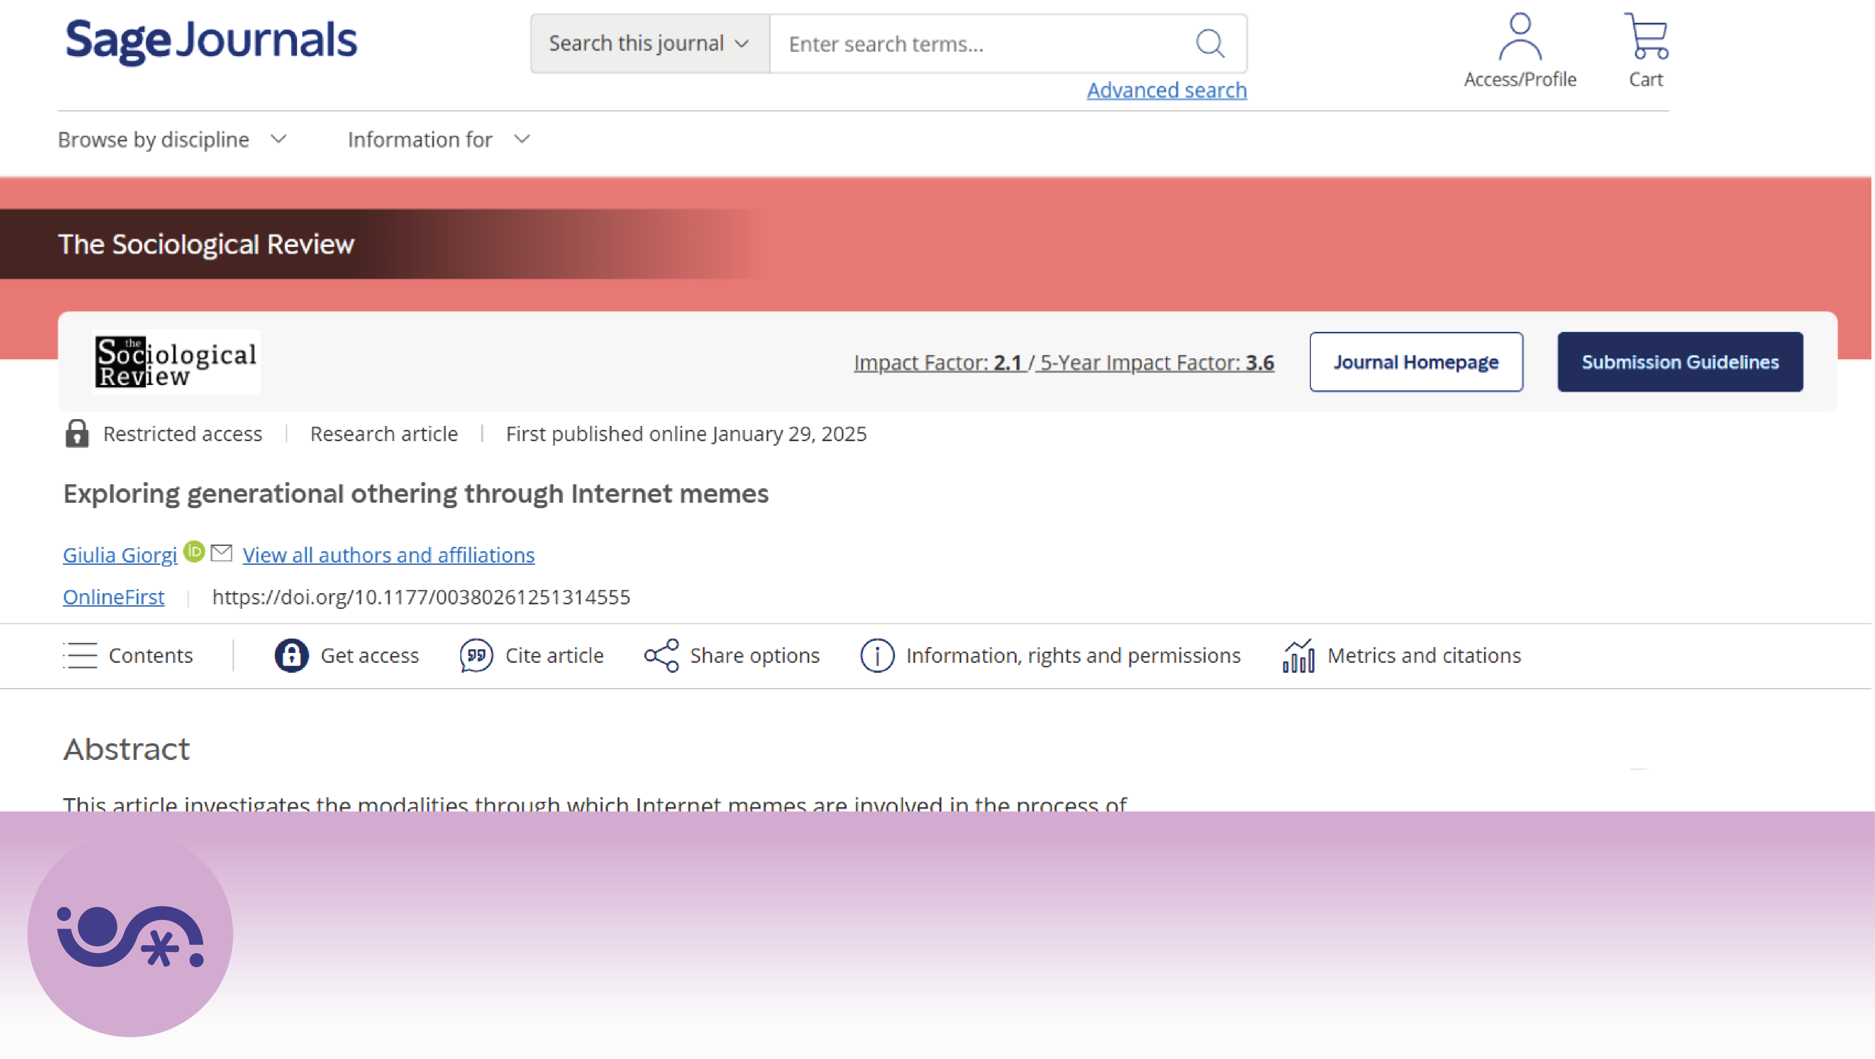Image resolution: width=1875 pixels, height=1059 pixels.
Task: Expand the Browse by discipline menu
Action: click(172, 140)
